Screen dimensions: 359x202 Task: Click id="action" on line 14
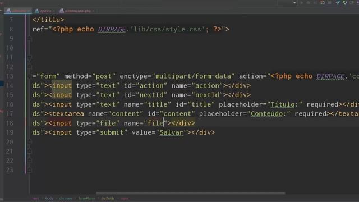point(145,86)
